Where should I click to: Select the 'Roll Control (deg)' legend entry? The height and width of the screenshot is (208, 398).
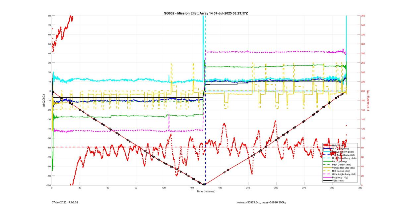pyautogui.click(x=341, y=171)
